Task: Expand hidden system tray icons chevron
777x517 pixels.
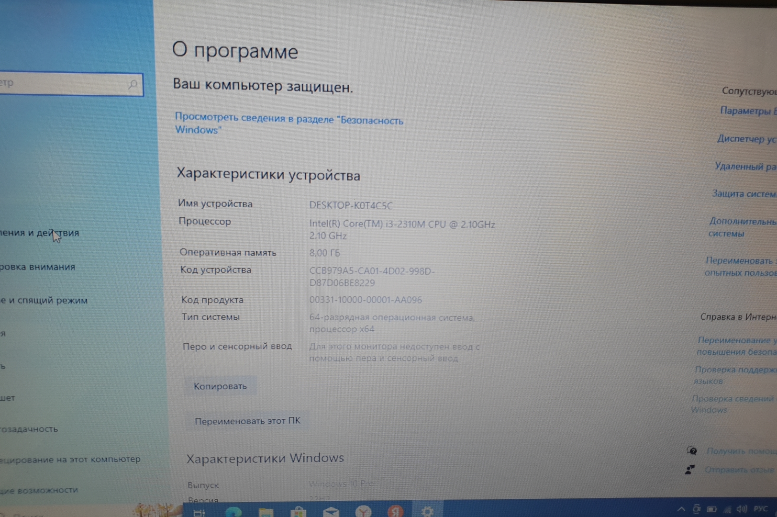Action: click(681, 509)
